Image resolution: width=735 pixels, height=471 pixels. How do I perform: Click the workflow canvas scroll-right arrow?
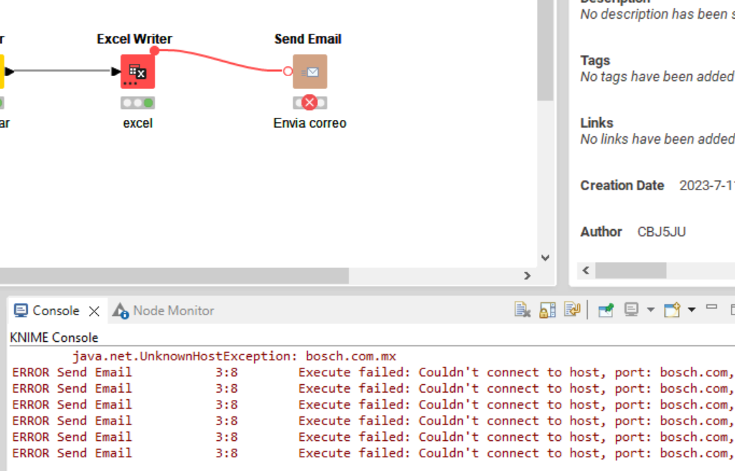click(527, 276)
